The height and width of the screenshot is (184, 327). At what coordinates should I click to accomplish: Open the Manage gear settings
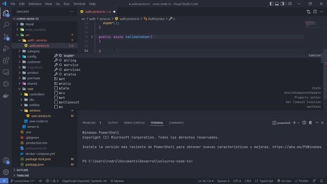point(6,172)
